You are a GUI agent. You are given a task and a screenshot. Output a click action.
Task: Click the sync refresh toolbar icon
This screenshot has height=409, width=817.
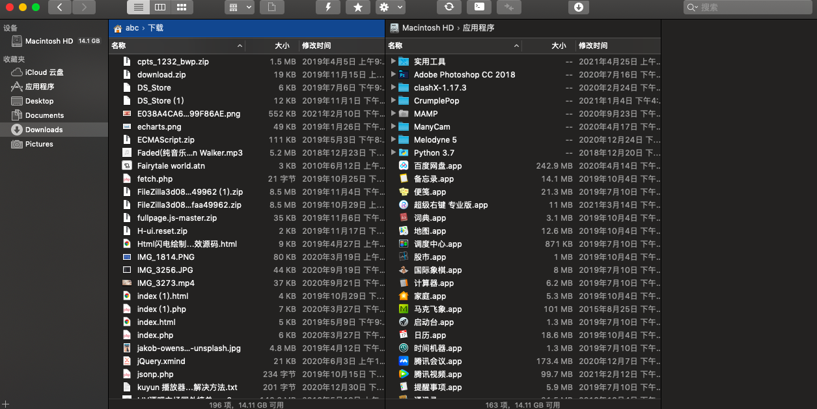pos(449,7)
